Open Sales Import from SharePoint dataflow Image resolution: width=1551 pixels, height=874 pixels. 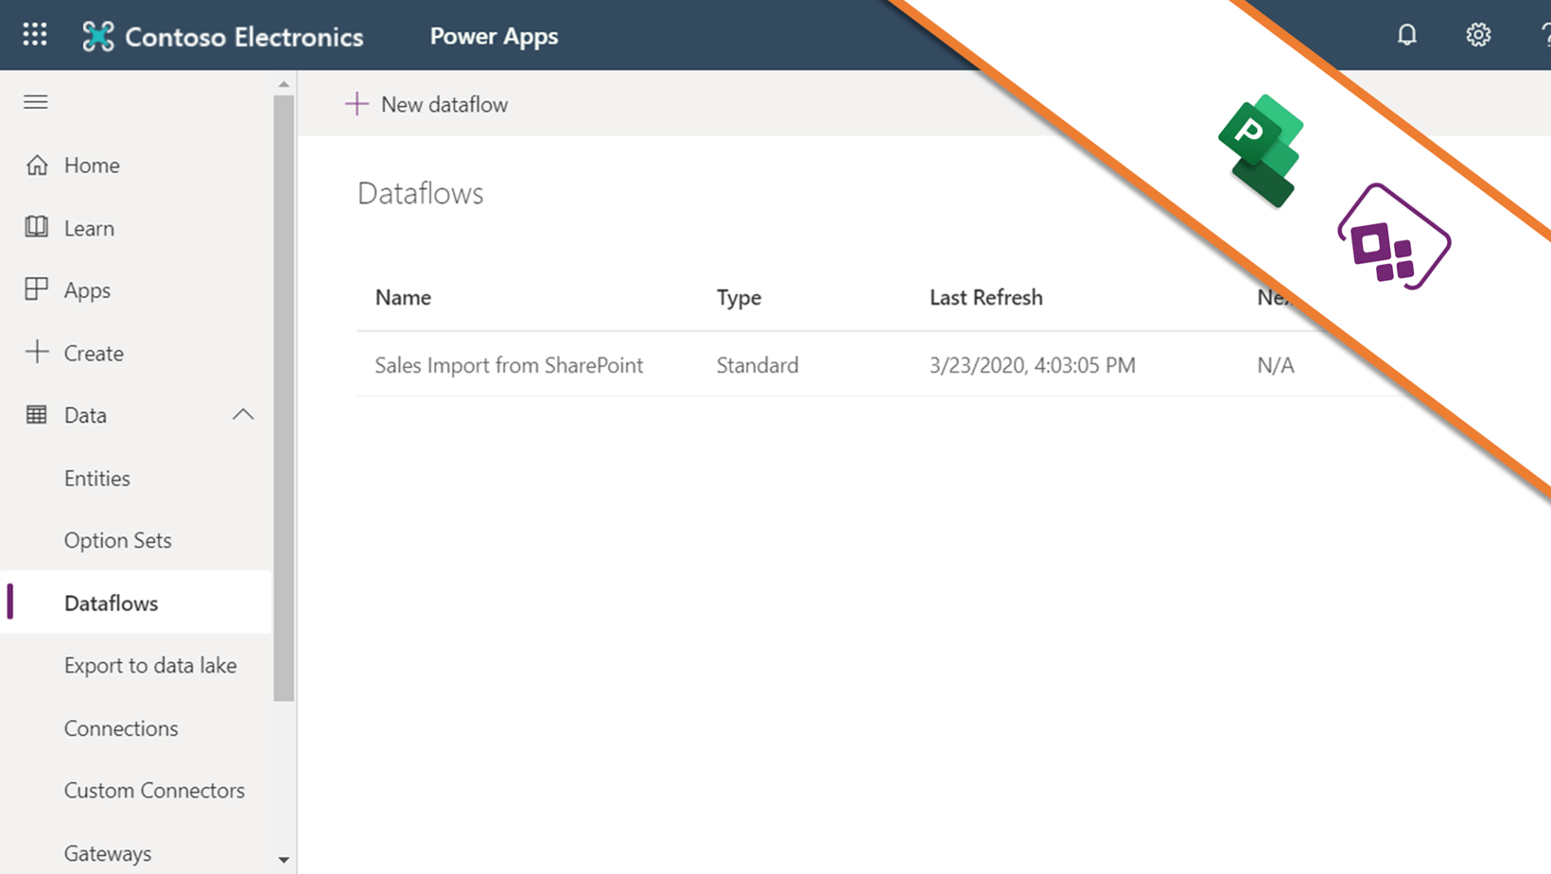(x=509, y=365)
